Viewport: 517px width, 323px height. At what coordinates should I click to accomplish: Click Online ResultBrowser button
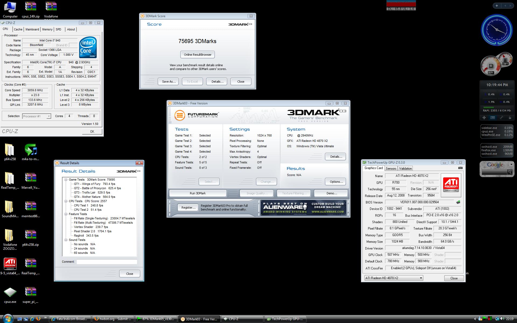[198, 55]
